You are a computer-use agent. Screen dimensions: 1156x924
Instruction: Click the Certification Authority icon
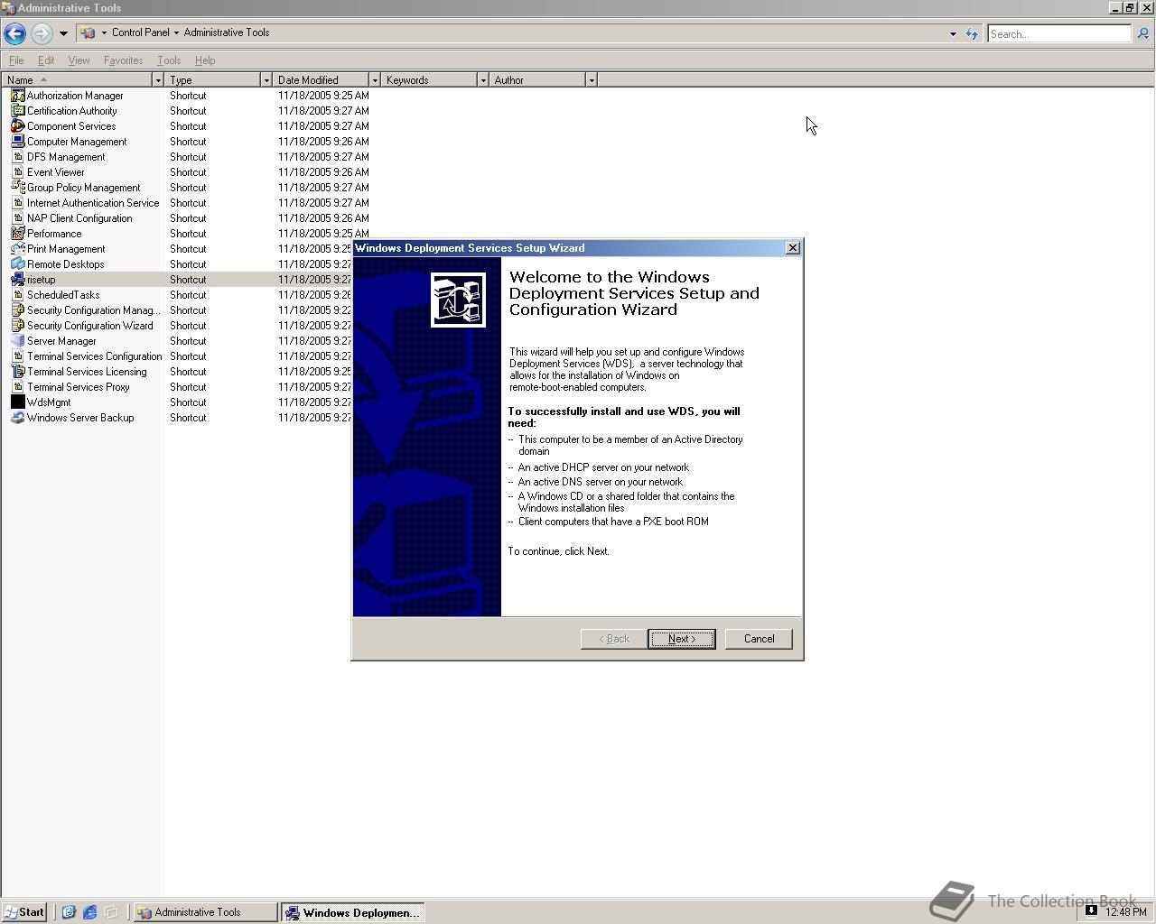click(x=17, y=111)
